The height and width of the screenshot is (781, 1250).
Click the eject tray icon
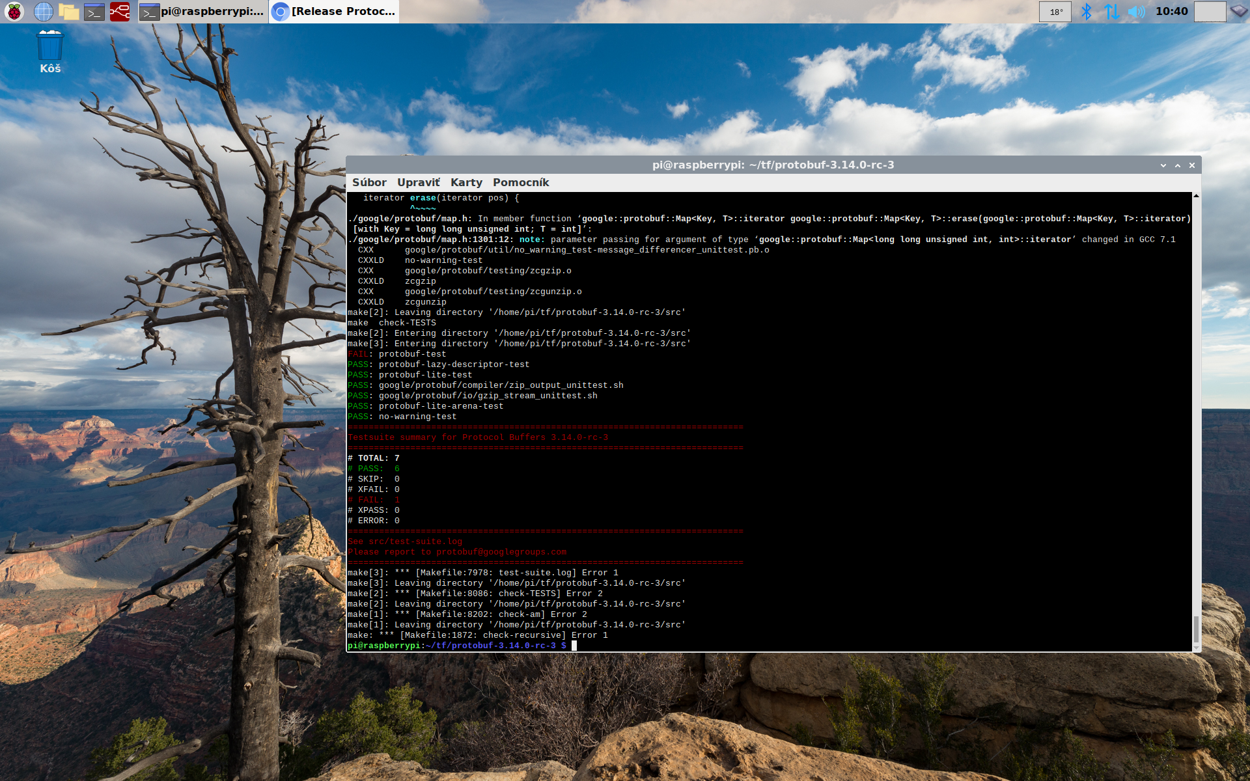(1238, 11)
